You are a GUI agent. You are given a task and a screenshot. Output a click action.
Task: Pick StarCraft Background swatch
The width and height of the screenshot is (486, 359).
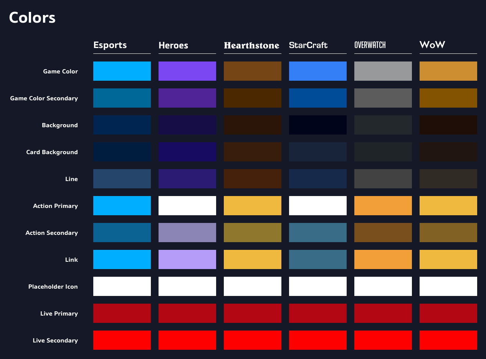coord(318,125)
